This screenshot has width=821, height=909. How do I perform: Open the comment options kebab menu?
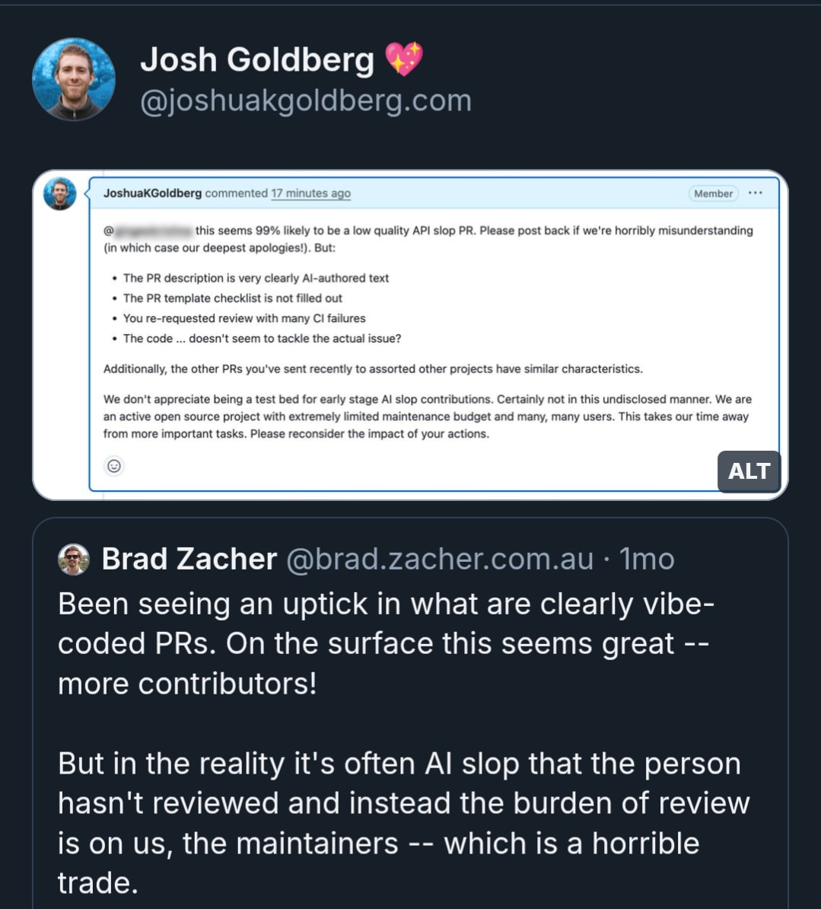tap(755, 193)
